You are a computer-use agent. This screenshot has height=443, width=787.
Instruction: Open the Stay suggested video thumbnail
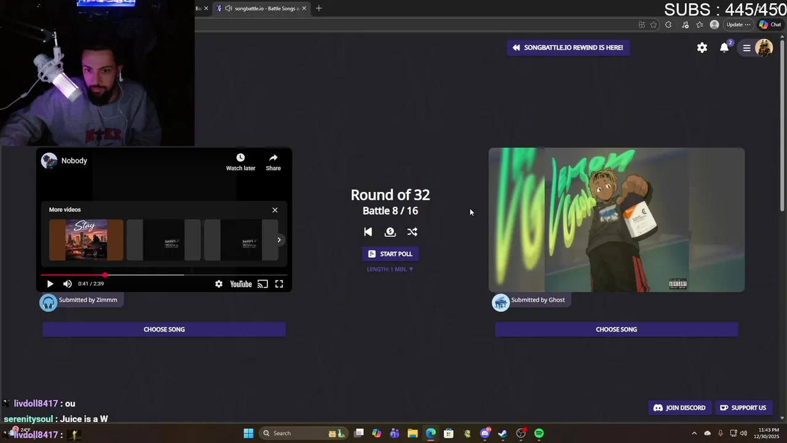tap(86, 240)
